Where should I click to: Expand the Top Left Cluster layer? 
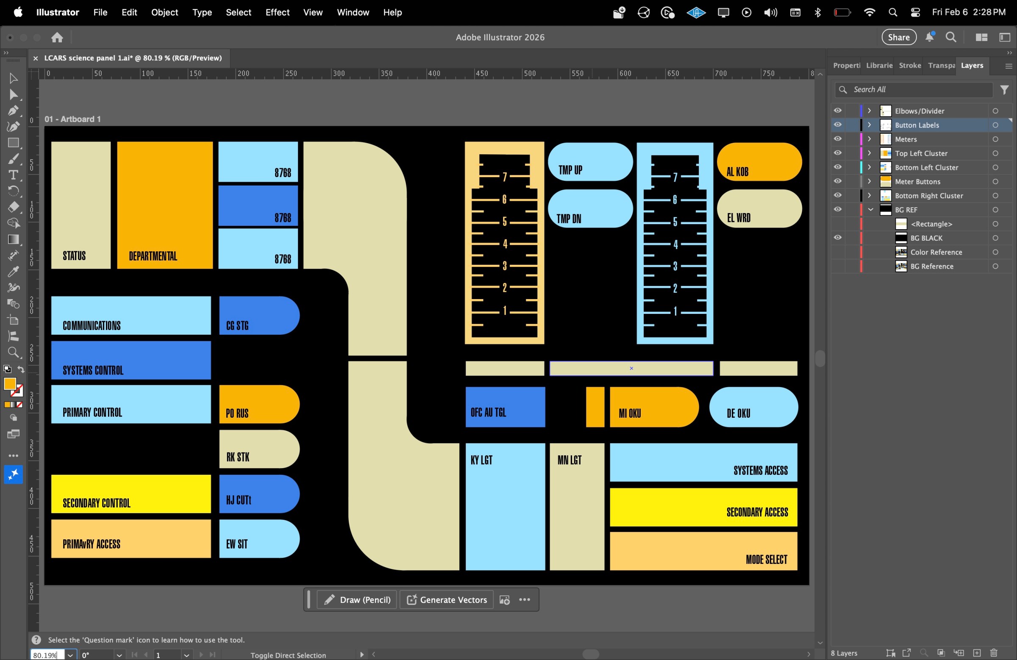pos(869,153)
